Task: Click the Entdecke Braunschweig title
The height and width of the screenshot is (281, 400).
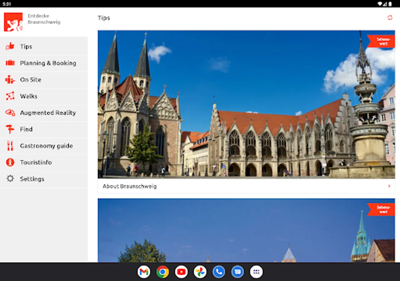Action: click(44, 19)
